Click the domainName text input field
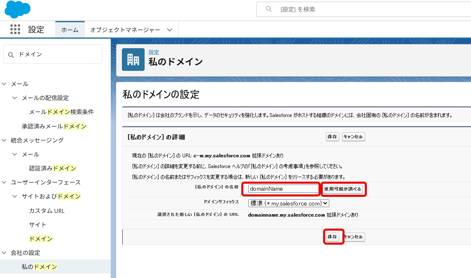The width and height of the screenshot is (471, 278). pos(283,189)
